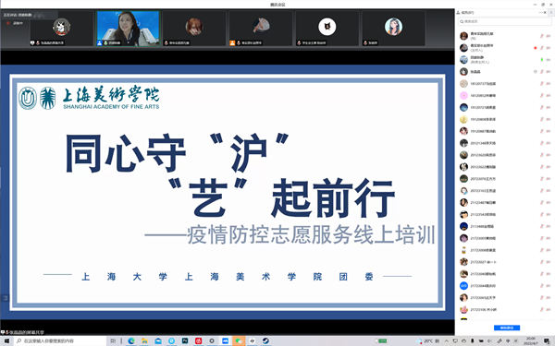Open Steam from the taskbar
555x346 pixels.
(265, 340)
